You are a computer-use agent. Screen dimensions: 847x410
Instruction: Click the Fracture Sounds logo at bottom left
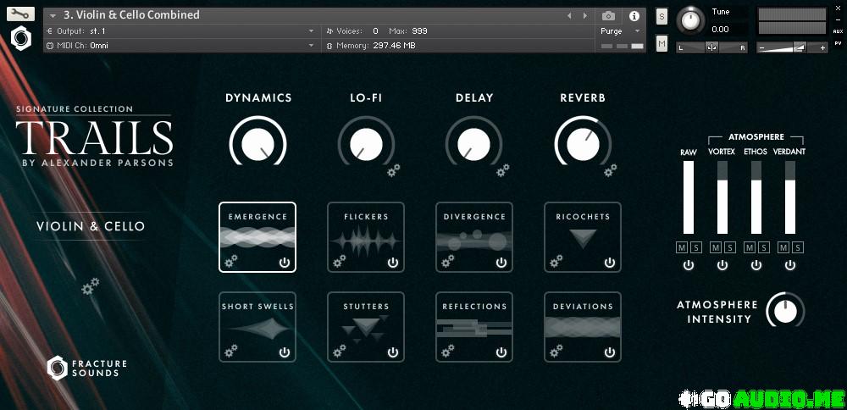pyautogui.click(x=87, y=368)
